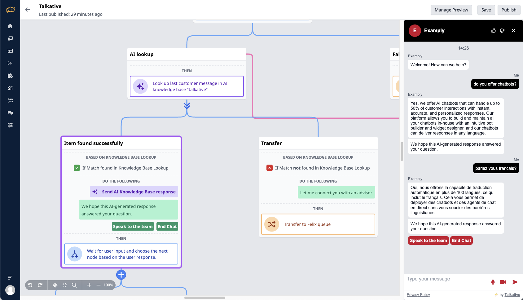Click the fit-to-screen icon in canvas toolbar
Viewport: 523px width, 300px height.
point(65,285)
